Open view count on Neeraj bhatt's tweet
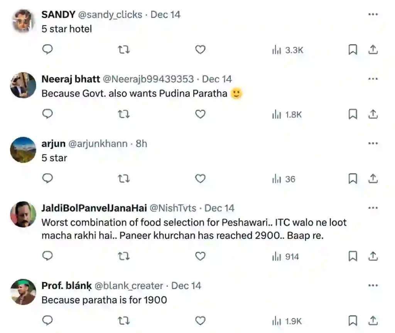Viewport: 395px width, 333px height. point(287,115)
